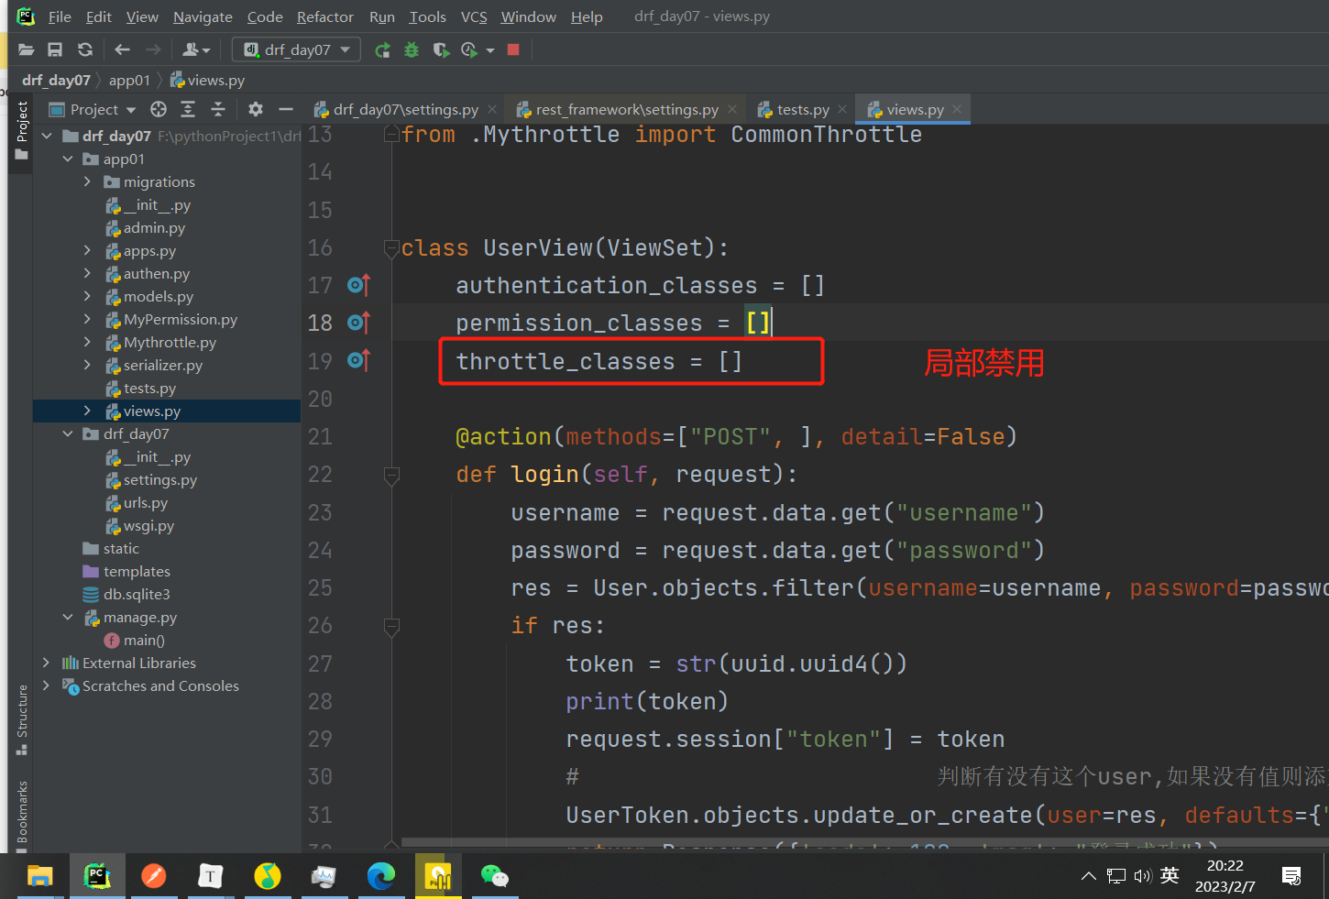Fold the login method at line 22

pyautogui.click(x=392, y=475)
